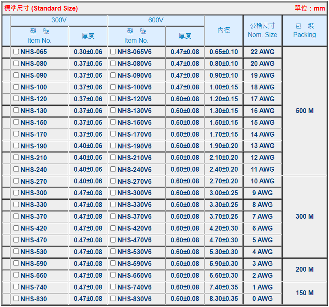The width and height of the screenshot is (329, 307).
Task: Select the NHS-100 item checkbox
Action: (16, 87)
